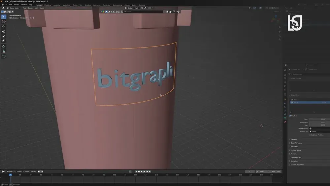
Task: Set selection mode to new selection
Action: point(3,12)
